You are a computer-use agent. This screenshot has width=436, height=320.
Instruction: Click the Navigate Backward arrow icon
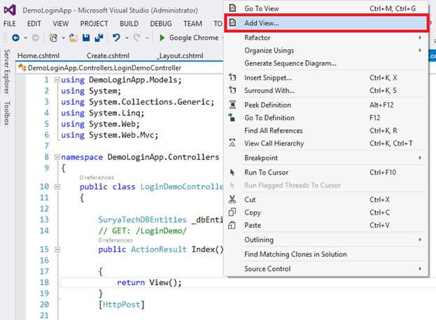point(16,38)
